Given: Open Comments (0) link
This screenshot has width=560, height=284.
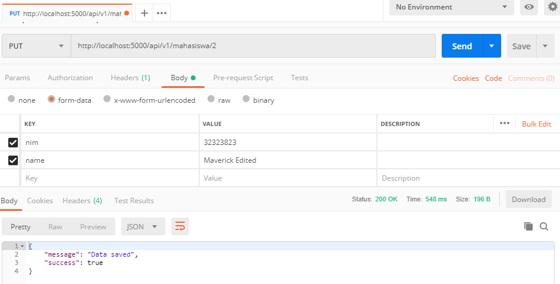Looking at the screenshot, I should (x=531, y=78).
